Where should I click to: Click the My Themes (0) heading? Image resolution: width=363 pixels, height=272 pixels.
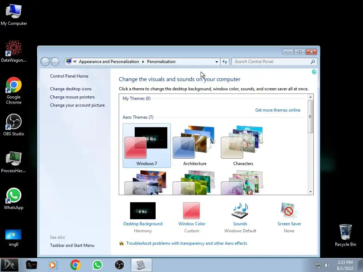[x=136, y=98]
